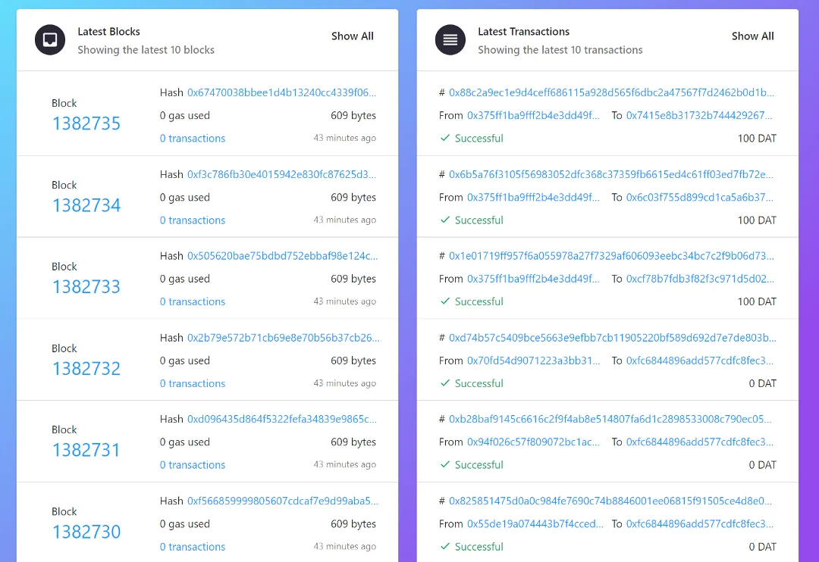819x562 pixels.
Task: Open From address of transaction 0x88c2a9ec...
Action: coord(533,115)
